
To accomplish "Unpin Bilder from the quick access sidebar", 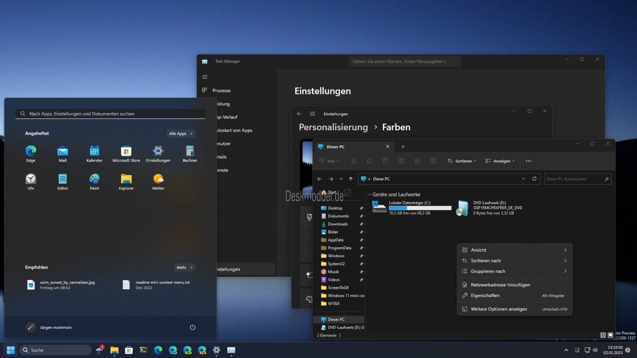I will coord(362,232).
